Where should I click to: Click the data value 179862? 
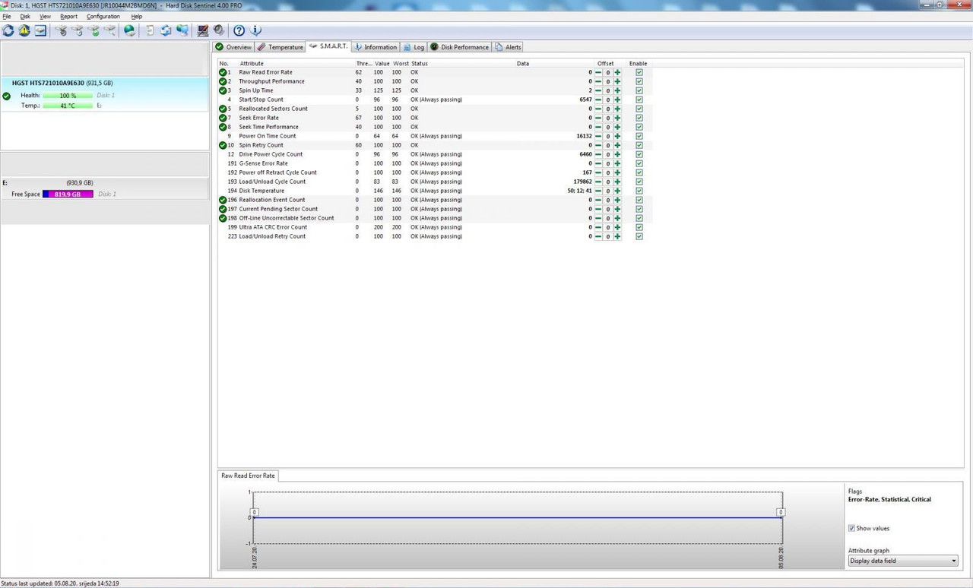pos(582,182)
